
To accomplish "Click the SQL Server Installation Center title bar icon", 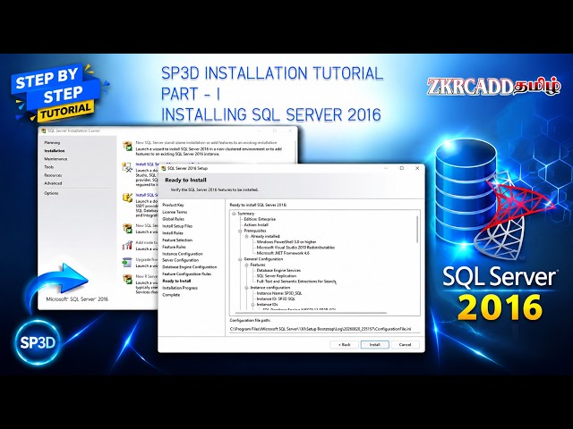I will [44, 130].
